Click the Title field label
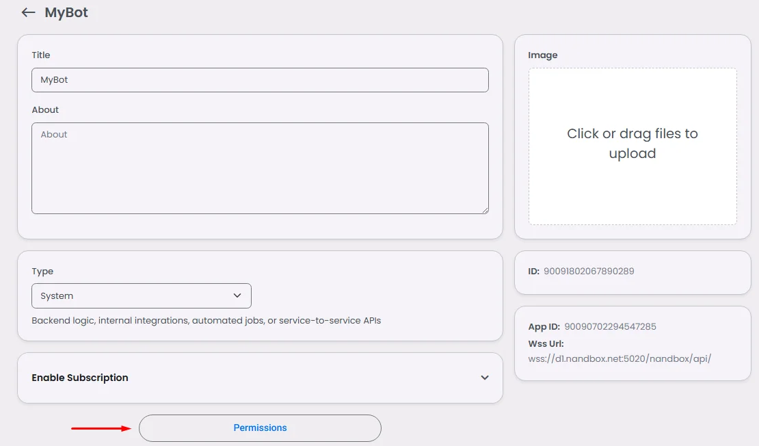Viewport: 759px width, 446px height. click(41, 55)
